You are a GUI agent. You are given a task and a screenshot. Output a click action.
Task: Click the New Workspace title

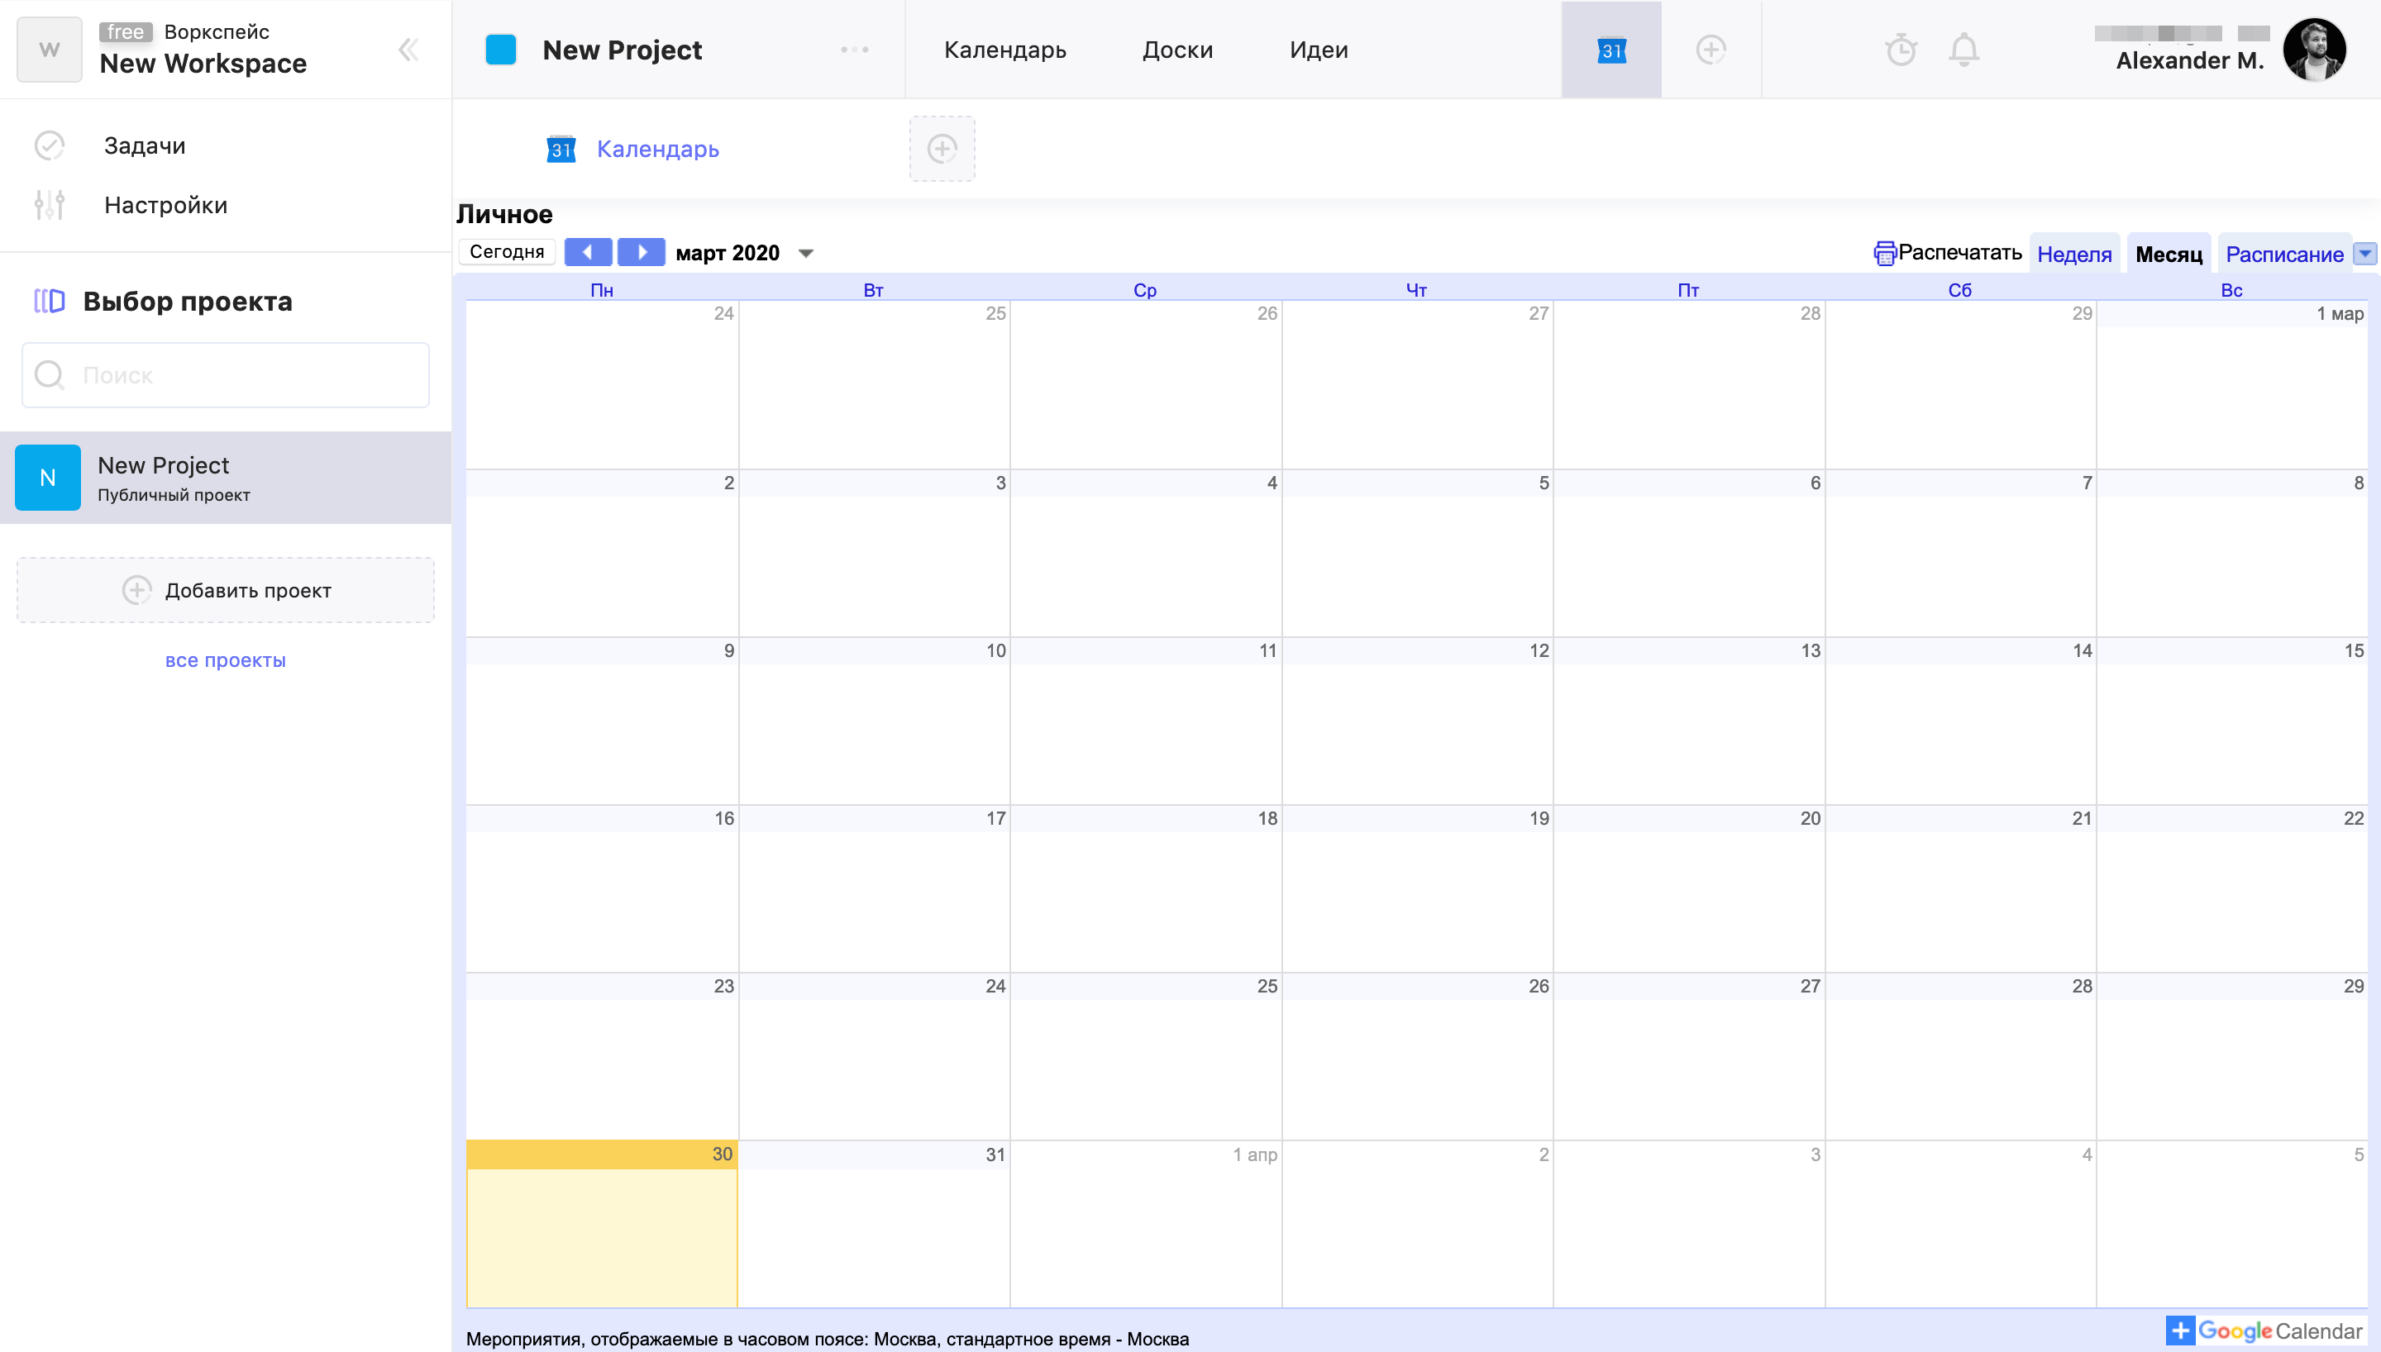[203, 63]
